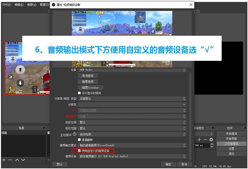Viewport: 248px width, 169px height.
Task: Click the 取消激活 button
Action: [x=87, y=76]
